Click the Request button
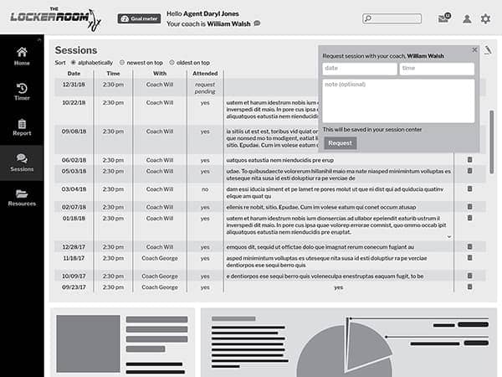Viewport: 502px width, 377px height. coord(340,143)
